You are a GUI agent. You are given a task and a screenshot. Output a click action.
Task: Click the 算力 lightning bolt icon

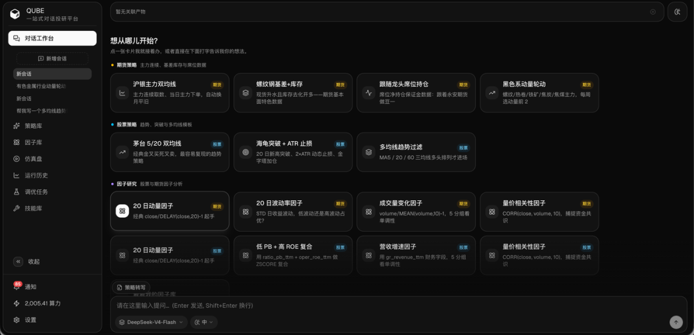(x=16, y=304)
